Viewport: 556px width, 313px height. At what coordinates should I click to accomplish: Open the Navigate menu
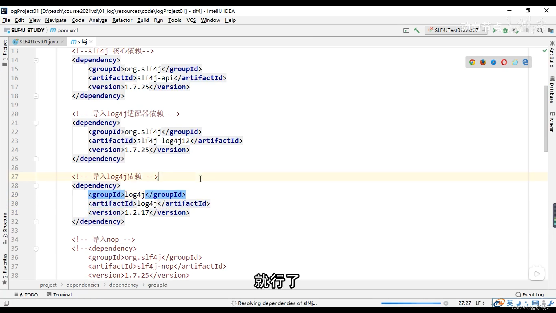[x=56, y=20]
